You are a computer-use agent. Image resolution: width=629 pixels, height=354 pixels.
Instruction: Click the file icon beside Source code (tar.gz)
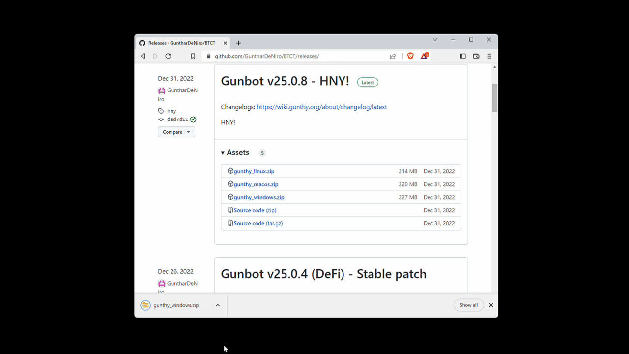coord(230,223)
